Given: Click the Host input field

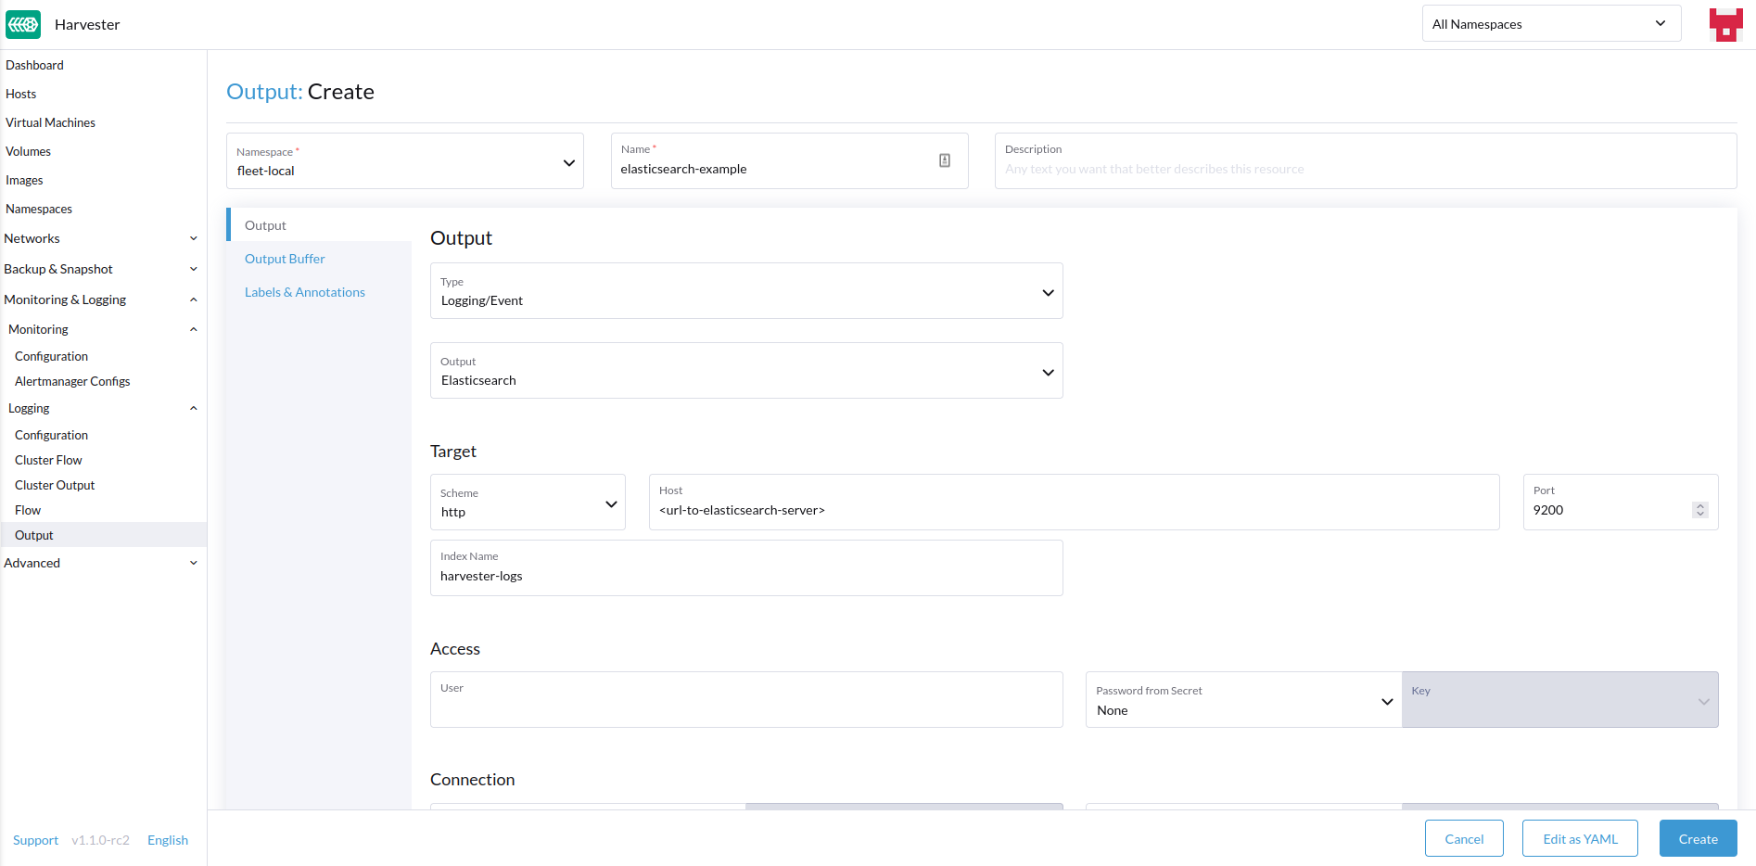Looking at the screenshot, I should pos(1073,510).
